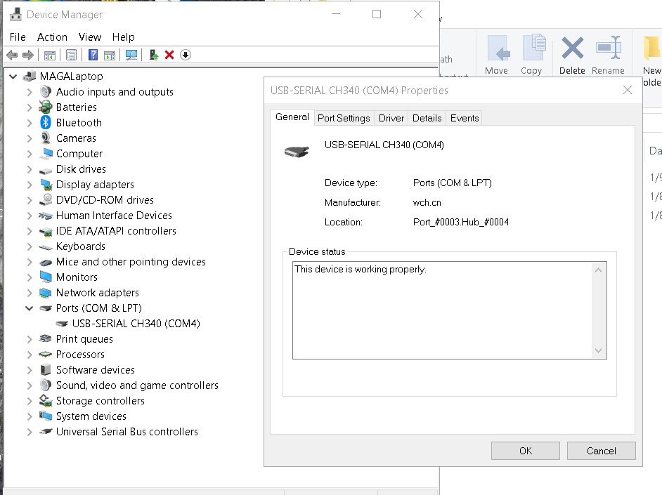Click Cancel in the Properties dialog

601,451
